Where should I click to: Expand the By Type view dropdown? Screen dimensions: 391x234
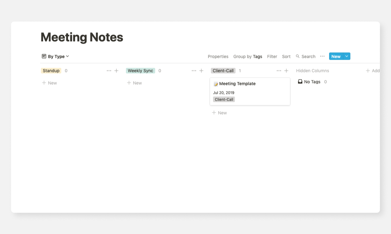(67, 56)
